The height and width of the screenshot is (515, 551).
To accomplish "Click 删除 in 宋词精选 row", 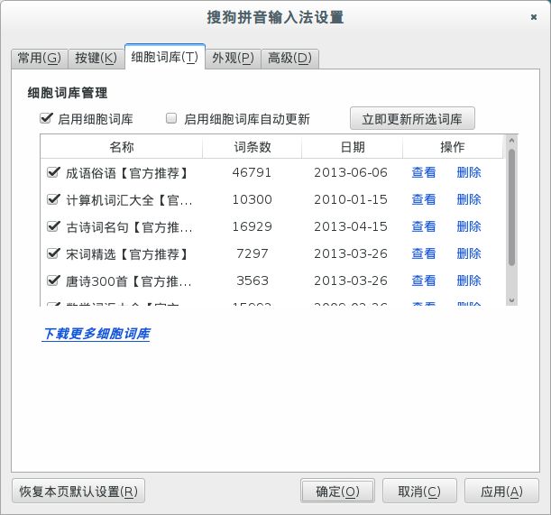I will (469, 253).
